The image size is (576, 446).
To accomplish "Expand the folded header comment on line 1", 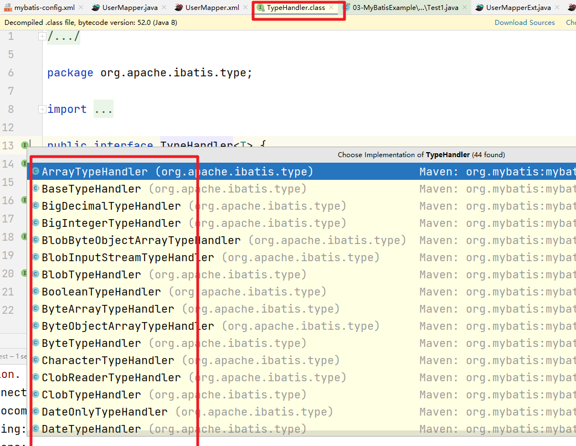I will tap(42, 36).
